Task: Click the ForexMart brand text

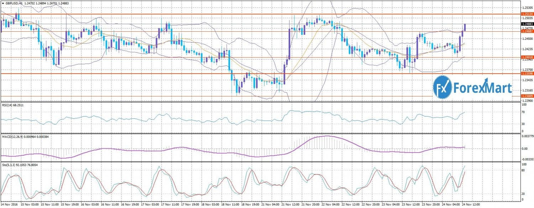Action: [482, 88]
